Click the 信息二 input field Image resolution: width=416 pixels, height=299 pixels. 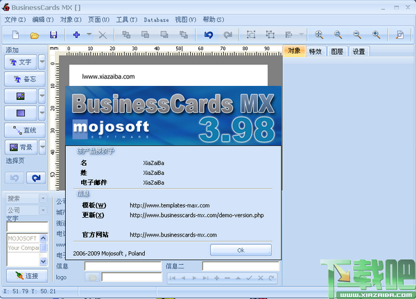[241, 266]
